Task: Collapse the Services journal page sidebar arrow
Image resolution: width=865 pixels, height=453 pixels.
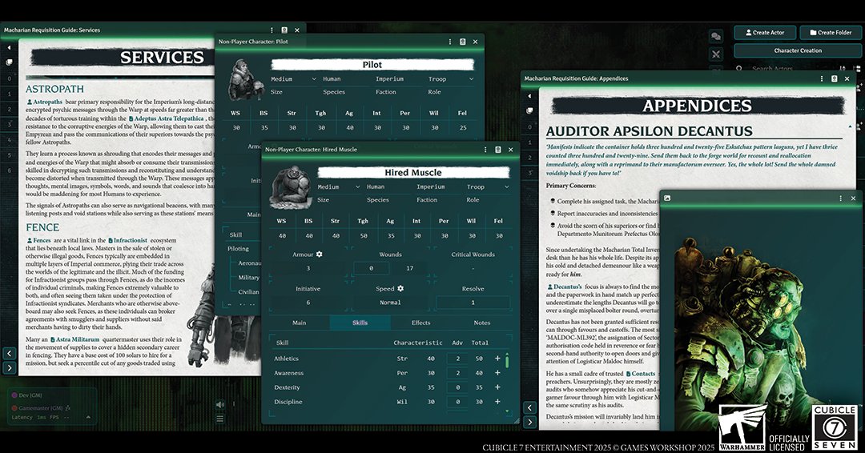Action: 9,48
